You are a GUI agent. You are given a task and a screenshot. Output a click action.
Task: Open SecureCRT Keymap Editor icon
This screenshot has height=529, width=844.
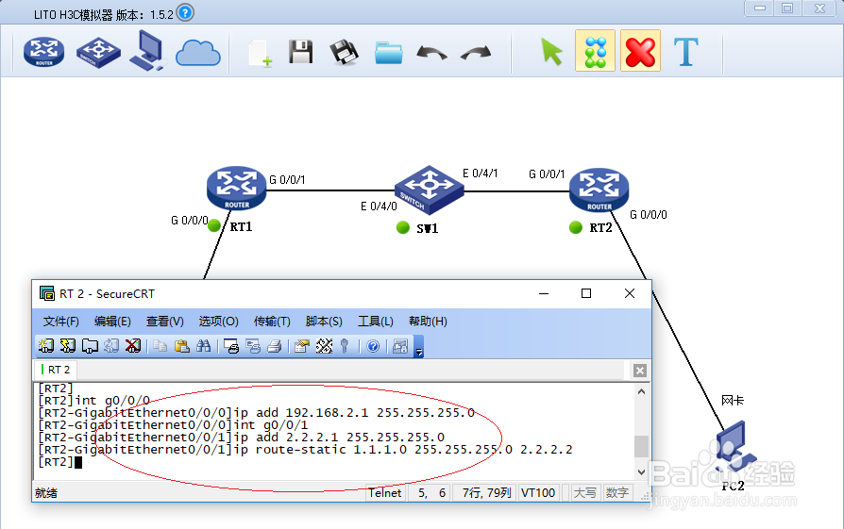pos(324,346)
